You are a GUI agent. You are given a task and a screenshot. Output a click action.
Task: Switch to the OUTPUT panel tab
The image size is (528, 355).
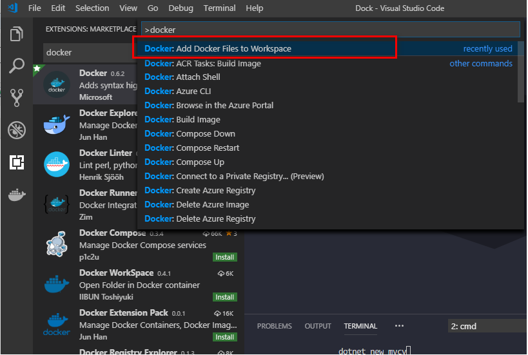pos(318,326)
